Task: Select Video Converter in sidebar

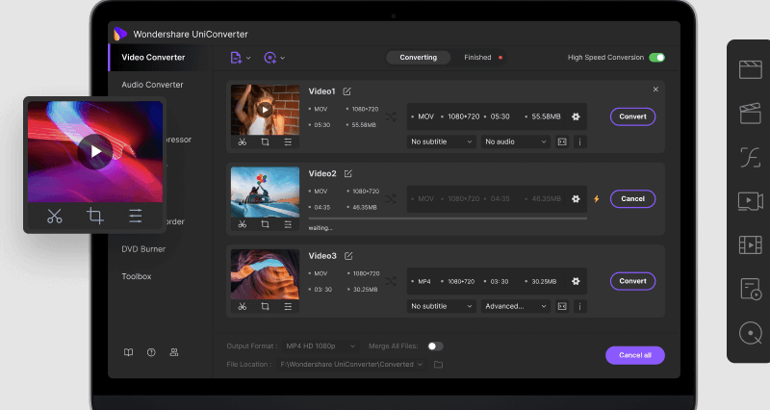Action: (x=153, y=58)
